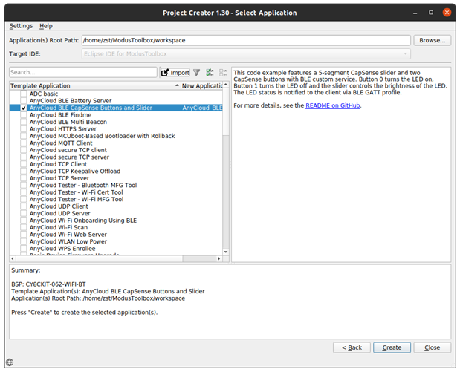
Task: Sort by Template Application column header
Action: pyautogui.click(x=94, y=85)
